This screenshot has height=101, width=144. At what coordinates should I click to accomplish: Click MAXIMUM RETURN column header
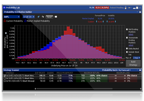(91, 73)
